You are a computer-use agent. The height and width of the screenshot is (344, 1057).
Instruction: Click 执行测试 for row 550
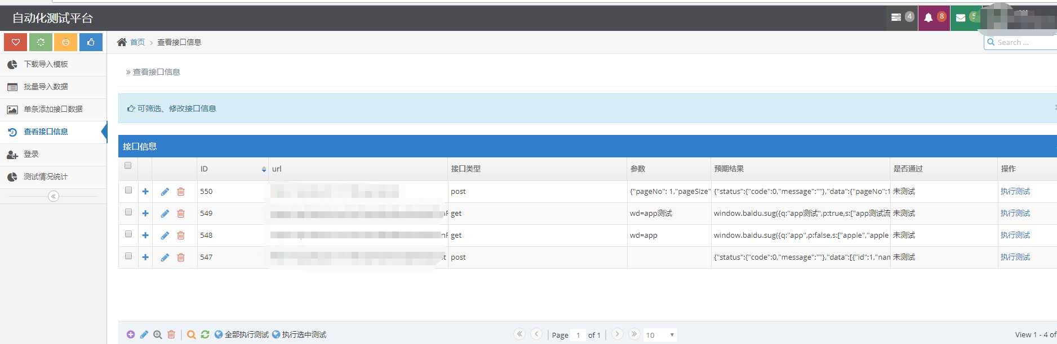(1015, 192)
